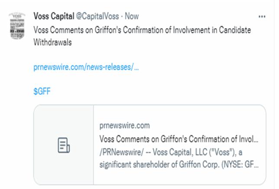Screen dimensions: 279x189
Task: Click the gray thumbnail panel of link card
Action: [64, 145]
